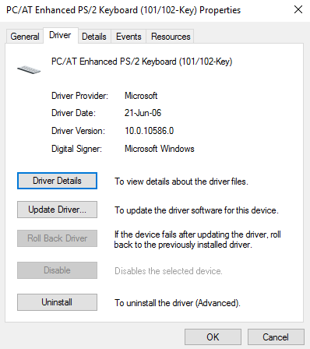Click the greyed-out Roll Back Driver button
The image size is (310, 349).
[x=57, y=238]
